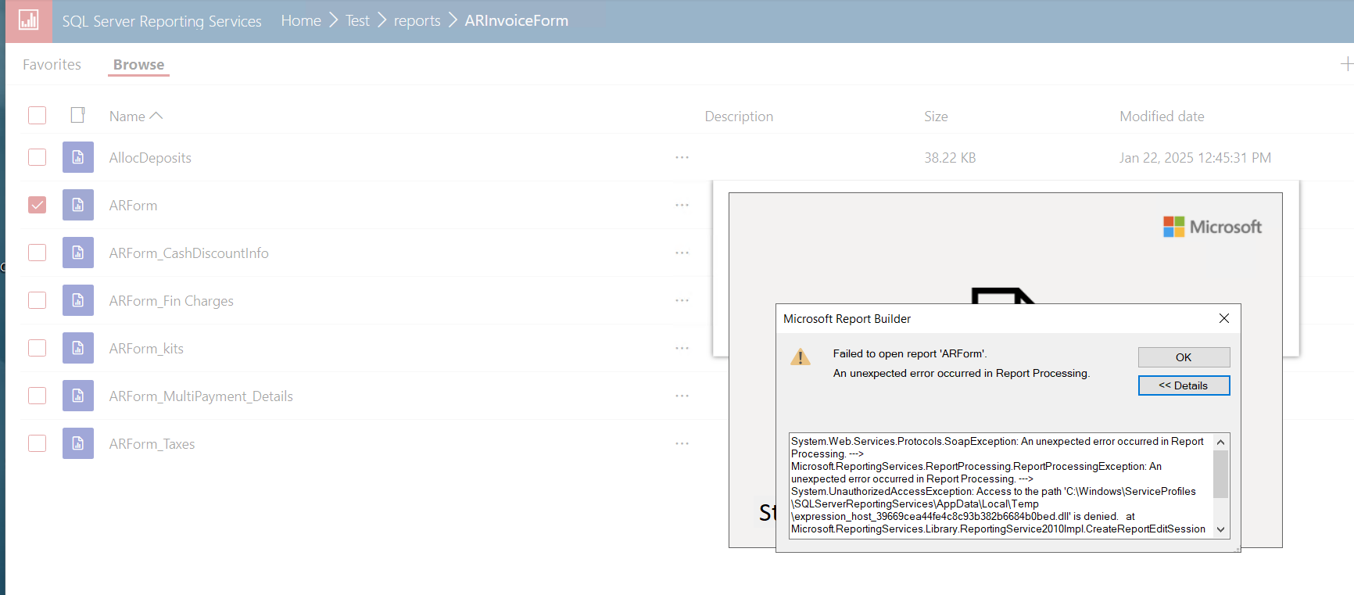Click OK in the Report Builder dialog
The image size is (1354, 595).
coord(1184,357)
